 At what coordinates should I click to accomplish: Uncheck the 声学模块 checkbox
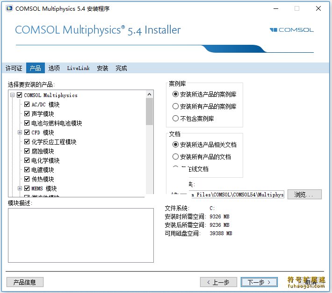point(27,114)
